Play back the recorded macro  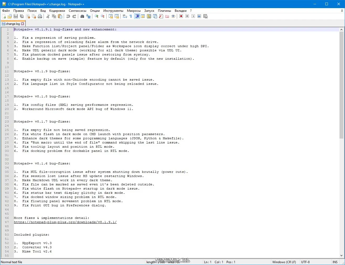pyautogui.click(x=193, y=16)
